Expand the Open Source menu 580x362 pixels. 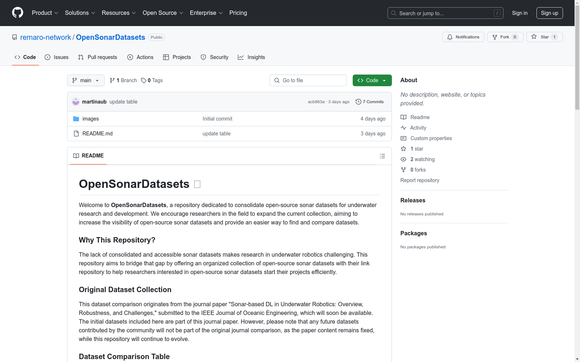pos(163,13)
